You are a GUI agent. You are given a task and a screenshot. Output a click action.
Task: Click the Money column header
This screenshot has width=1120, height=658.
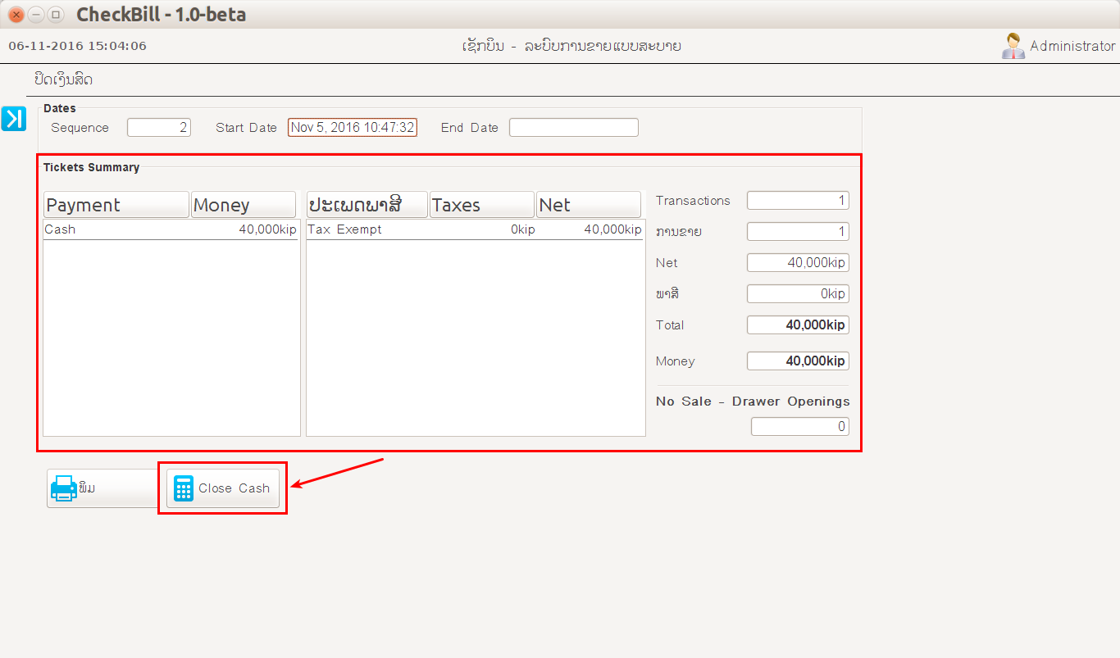[x=244, y=205]
